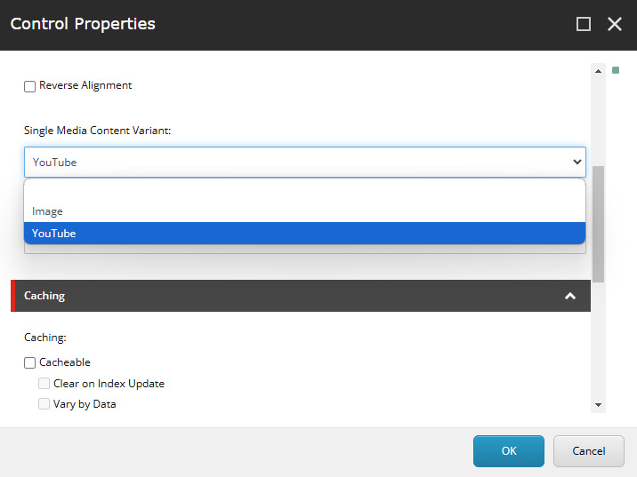The image size is (637, 477).
Task: Enable Reverse Alignment checkbox
Action: pyautogui.click(x=29, y=86)
